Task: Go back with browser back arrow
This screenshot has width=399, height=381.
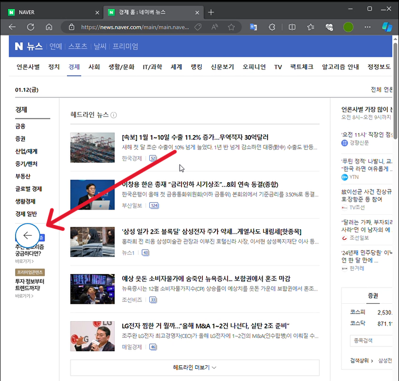Action: (12, 27)
